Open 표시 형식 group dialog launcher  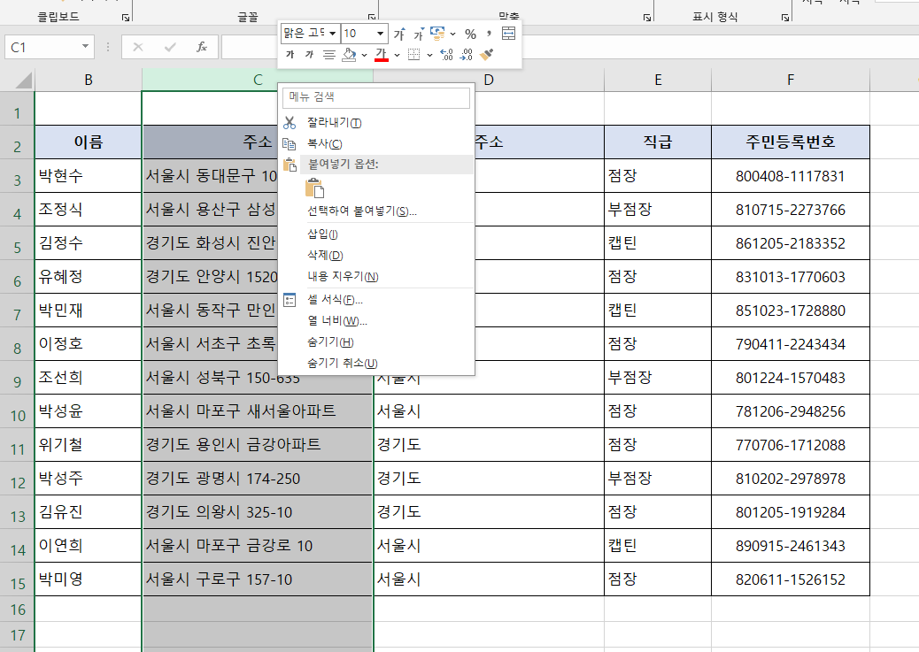click(784, 18)
